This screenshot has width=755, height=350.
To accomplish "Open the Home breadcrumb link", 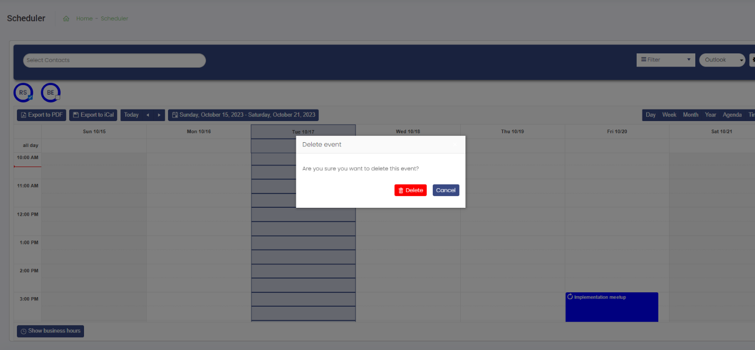I will (x=84, y=19).
